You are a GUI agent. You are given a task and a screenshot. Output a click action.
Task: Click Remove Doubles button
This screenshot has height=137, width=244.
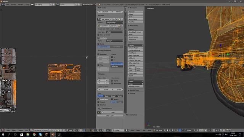pos(136,86)
